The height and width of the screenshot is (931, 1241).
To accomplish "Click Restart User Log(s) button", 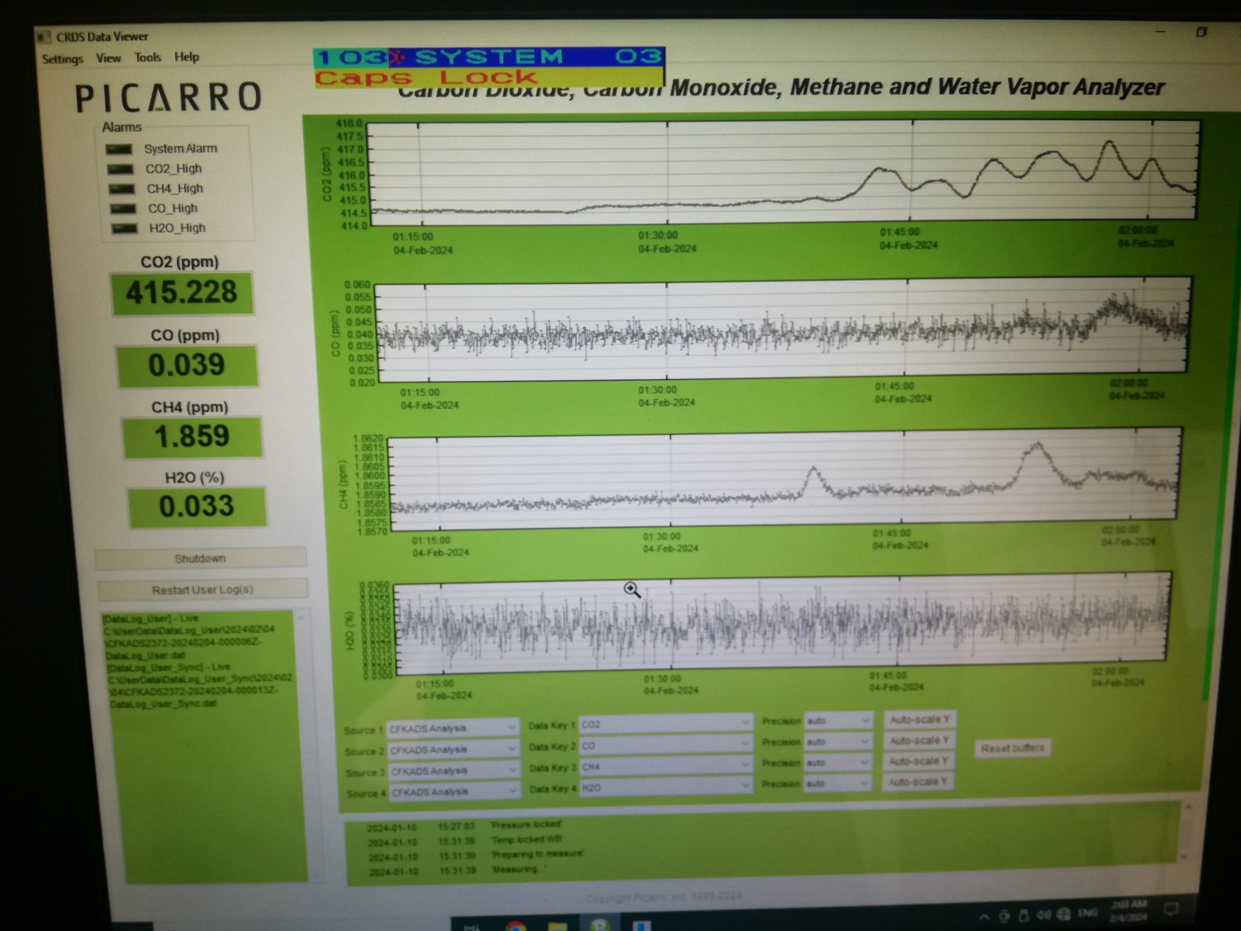I will point(202,590).
